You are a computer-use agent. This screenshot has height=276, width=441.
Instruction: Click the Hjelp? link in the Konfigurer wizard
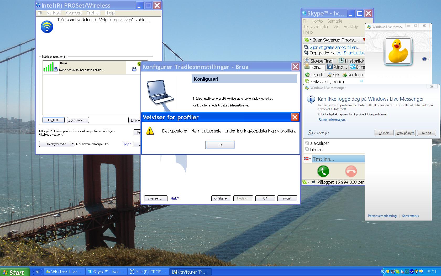(x=175, y=198)
